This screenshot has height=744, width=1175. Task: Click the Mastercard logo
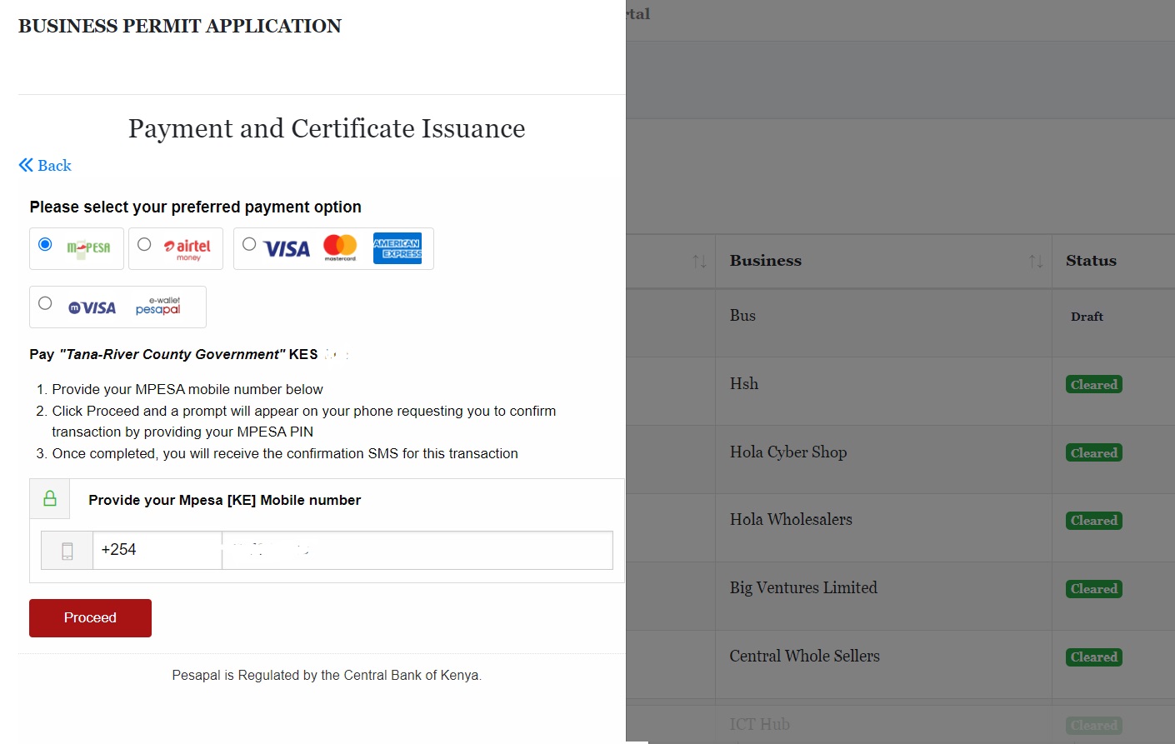(x=340, y=247)
